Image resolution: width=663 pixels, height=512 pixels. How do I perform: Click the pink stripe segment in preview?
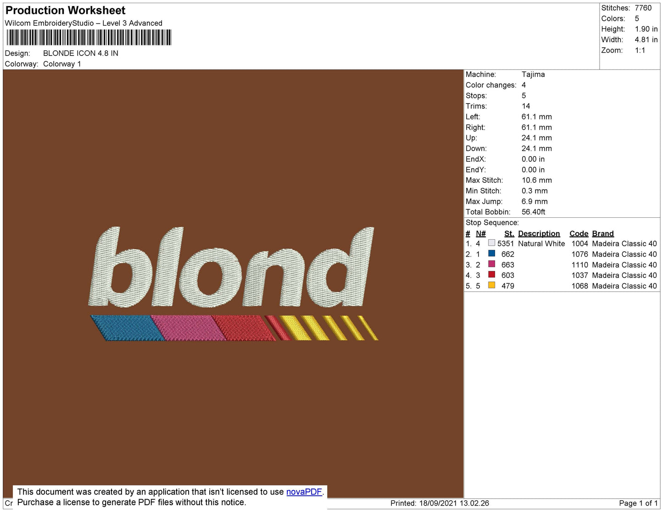(x=188, y=328)
